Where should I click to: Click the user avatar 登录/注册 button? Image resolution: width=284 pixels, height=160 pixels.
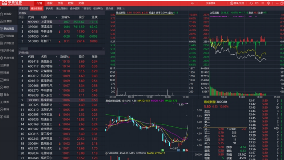[237, 3]
